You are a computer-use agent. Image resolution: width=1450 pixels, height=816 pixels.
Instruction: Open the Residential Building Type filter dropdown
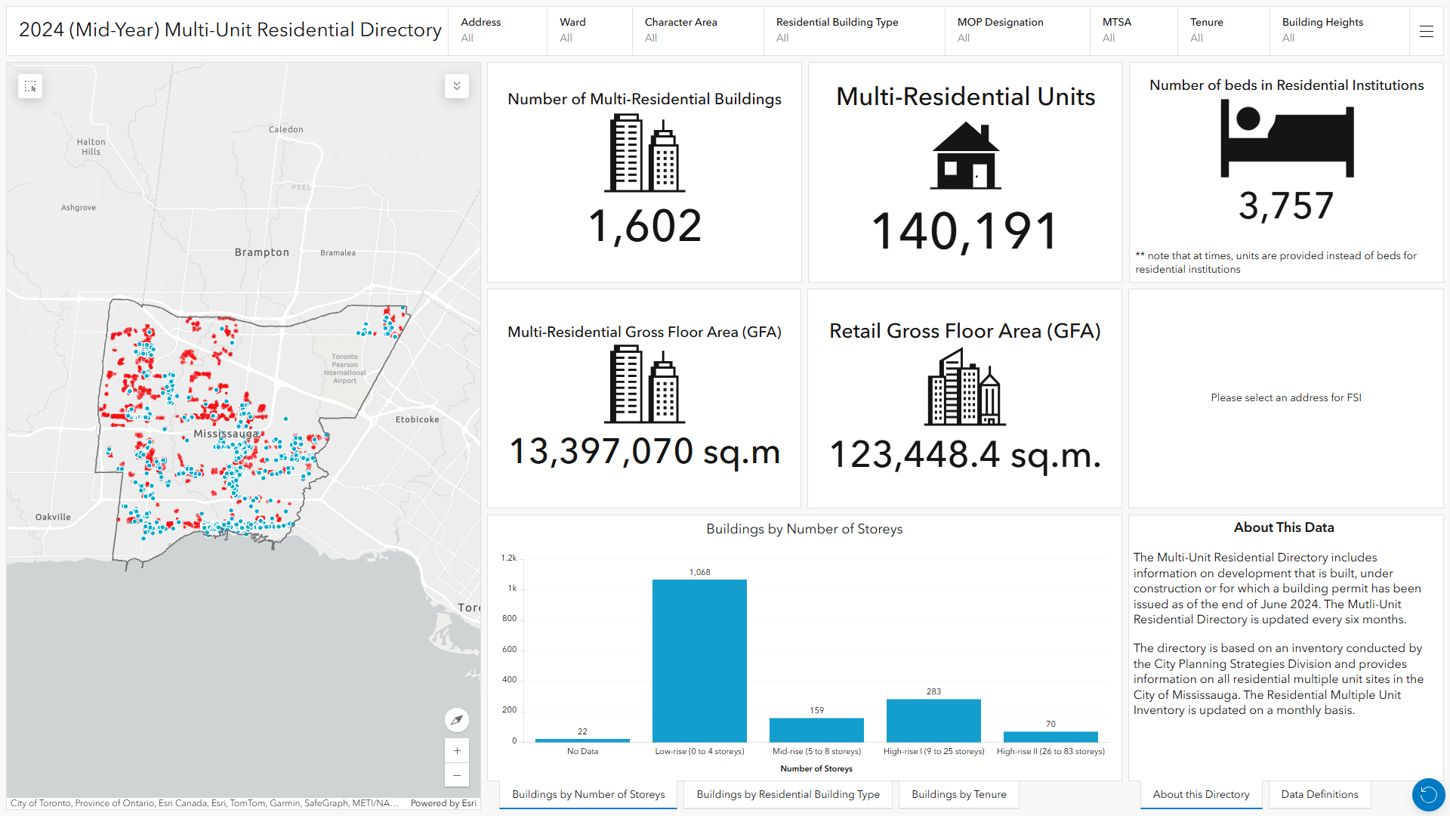click(x=853, y=30)
